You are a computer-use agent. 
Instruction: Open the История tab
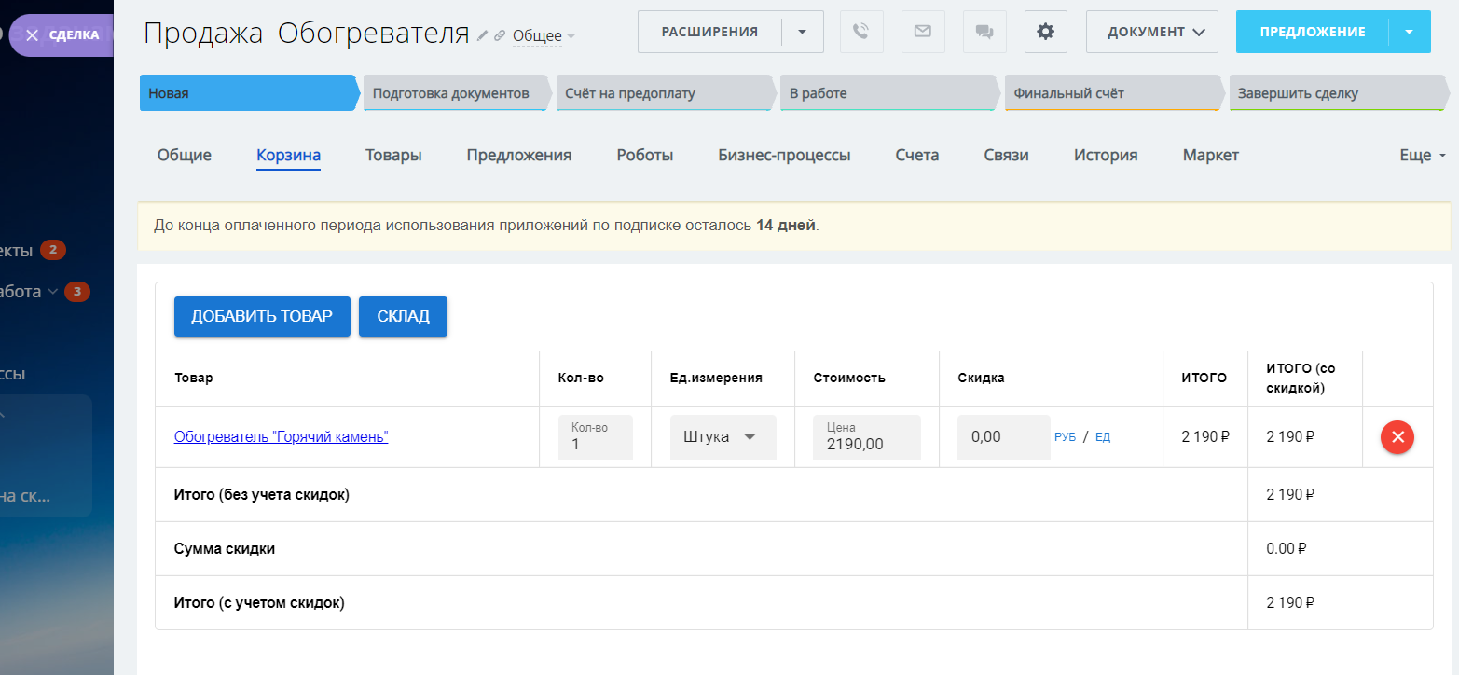click(1105, 156)
